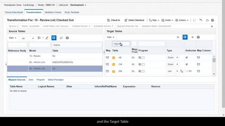Screen dimensions: 225x126
Task: Expand status bar overflow chevrons
Action: point(212,26)
